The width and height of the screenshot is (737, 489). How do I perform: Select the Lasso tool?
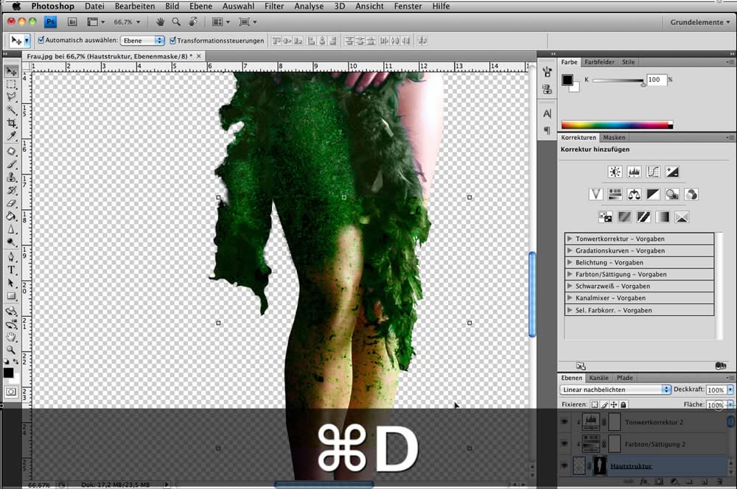tap(11, 97)
